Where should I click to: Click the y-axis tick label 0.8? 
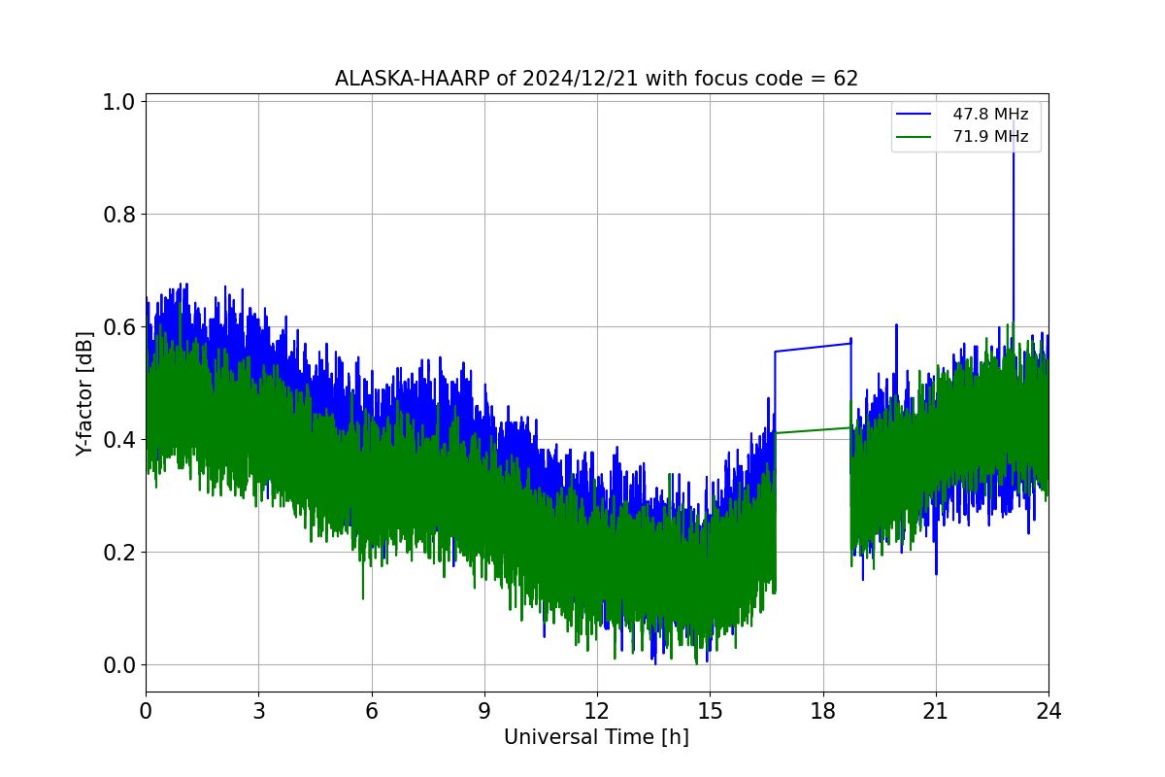coord(120,215)
